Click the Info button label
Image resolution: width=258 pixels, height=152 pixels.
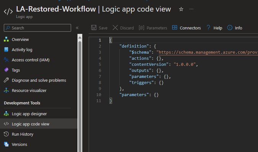(239, 28)
